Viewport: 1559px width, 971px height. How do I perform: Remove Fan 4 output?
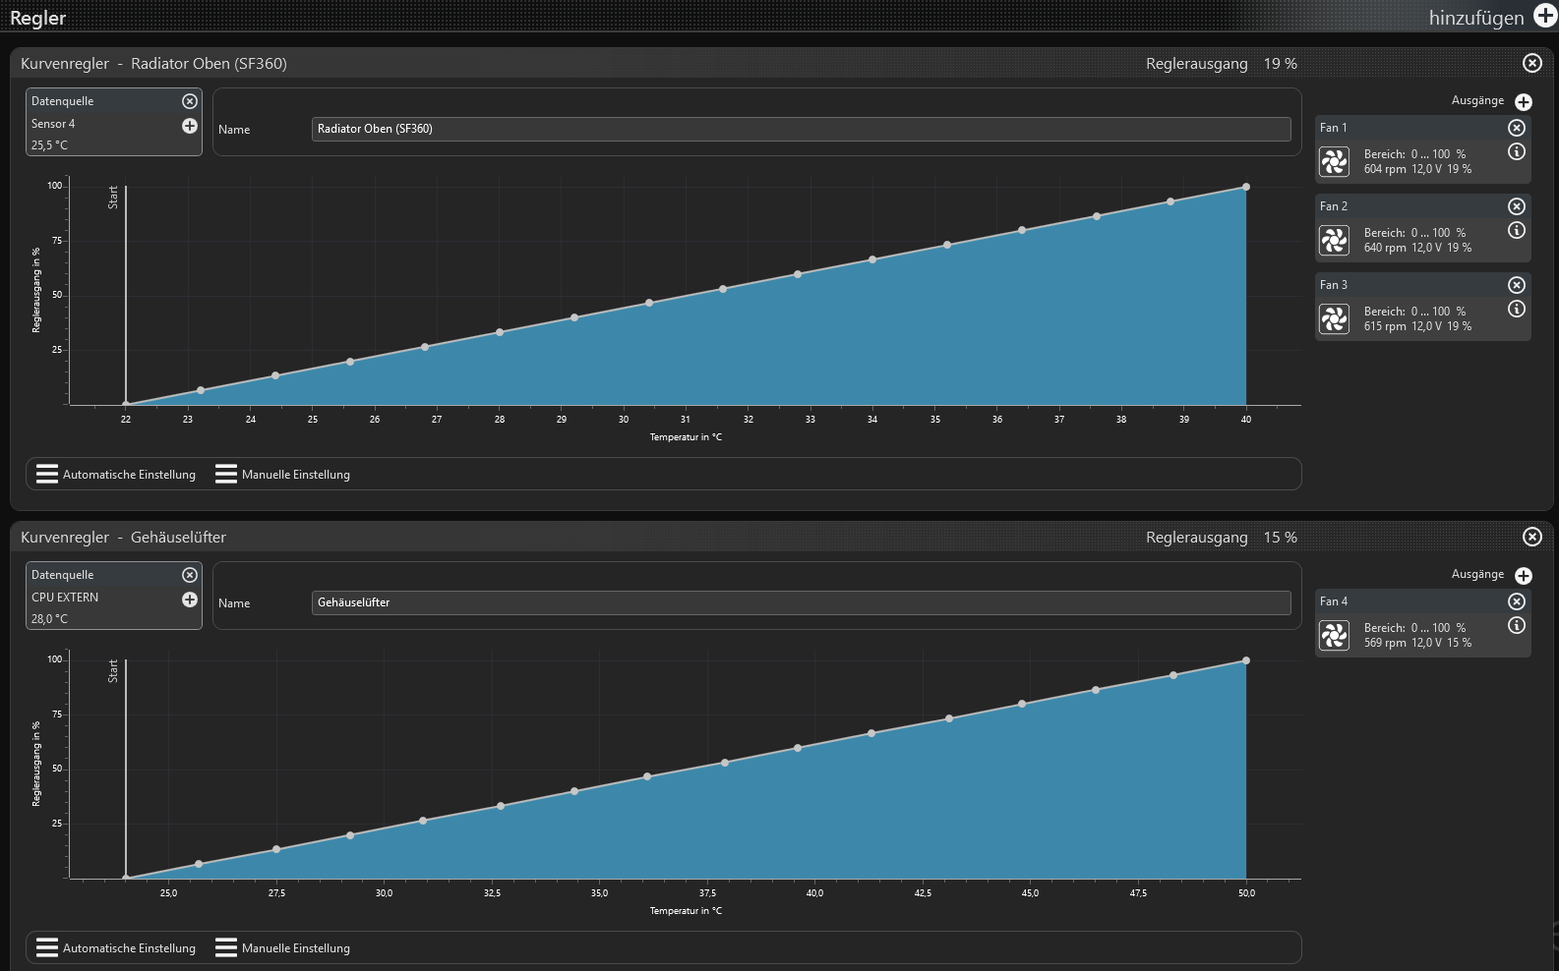1517,601
